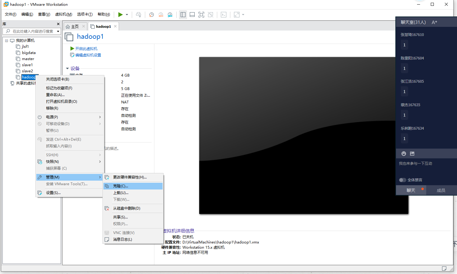457x274 pixels.
Task: Open the 文件(F) menu
Action: coord(10,14)
